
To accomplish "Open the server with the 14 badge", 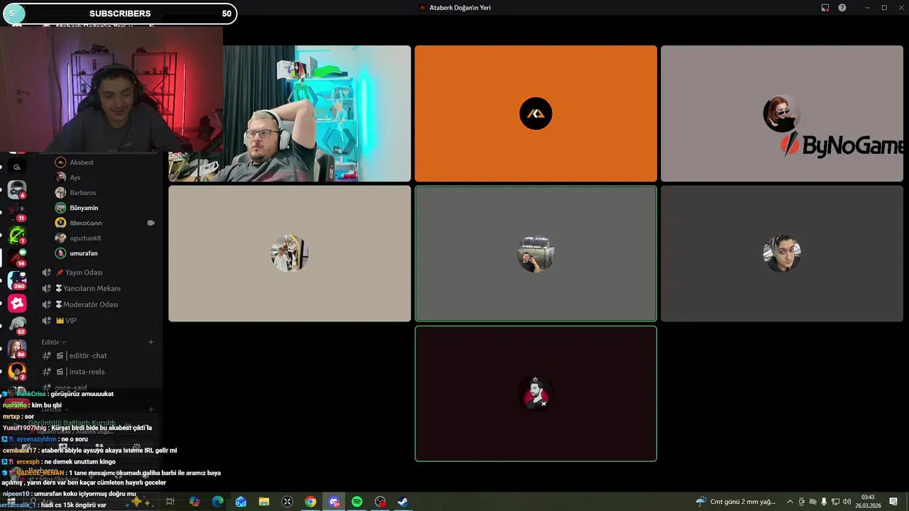I will coord(17,258).
